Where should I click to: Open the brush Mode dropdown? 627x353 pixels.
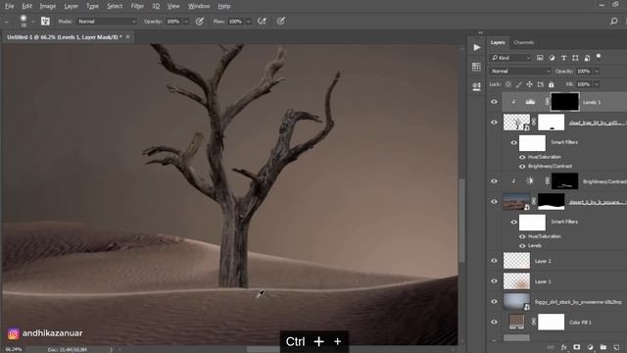[x=107, y=22]
